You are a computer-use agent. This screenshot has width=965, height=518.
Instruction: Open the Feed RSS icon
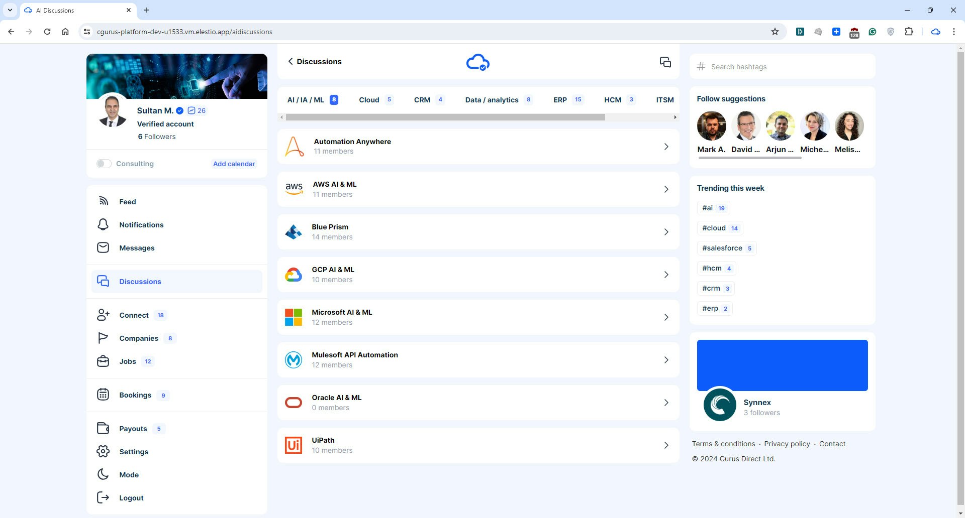point(103,201)
